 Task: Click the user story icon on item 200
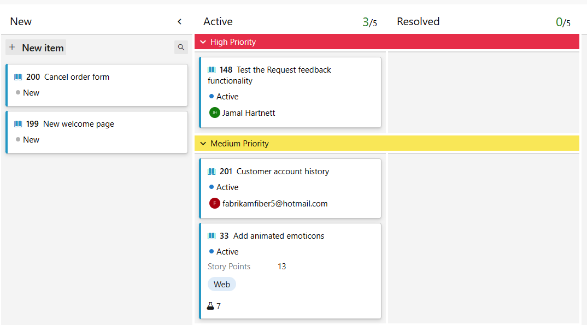pyautogui.click(x=18, y=77)
